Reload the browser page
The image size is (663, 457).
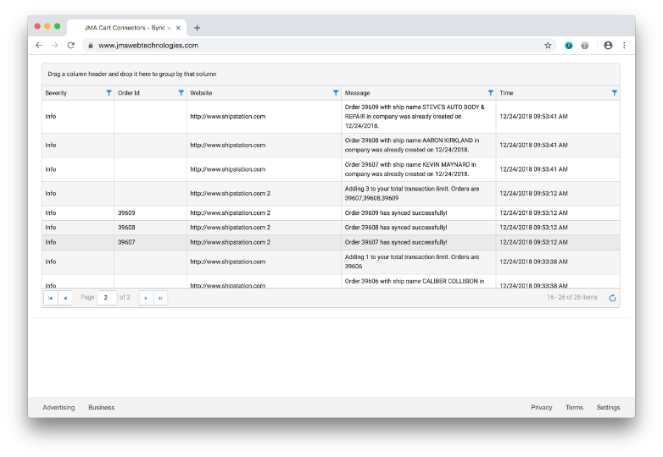coord(70,45)
